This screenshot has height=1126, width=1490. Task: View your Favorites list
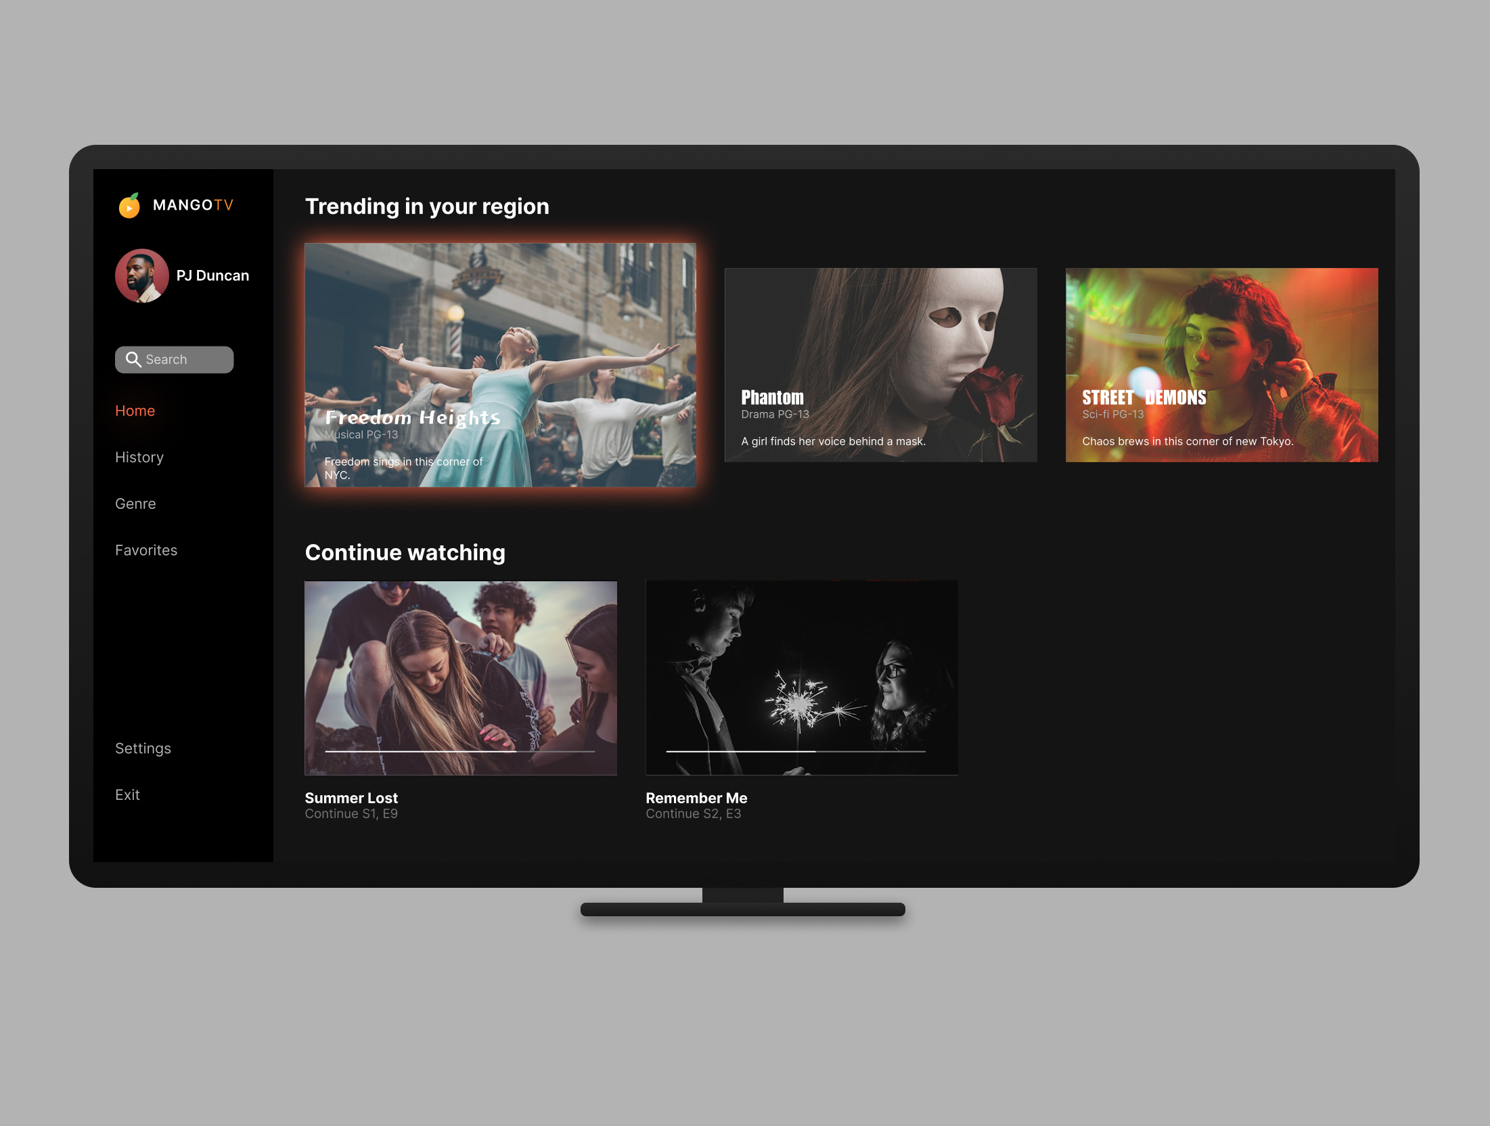146,550
